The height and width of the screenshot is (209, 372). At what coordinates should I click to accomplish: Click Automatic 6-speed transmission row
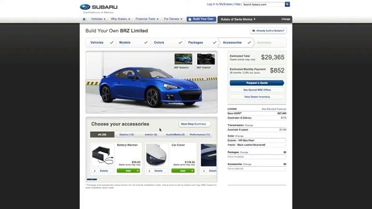[257, 130]
